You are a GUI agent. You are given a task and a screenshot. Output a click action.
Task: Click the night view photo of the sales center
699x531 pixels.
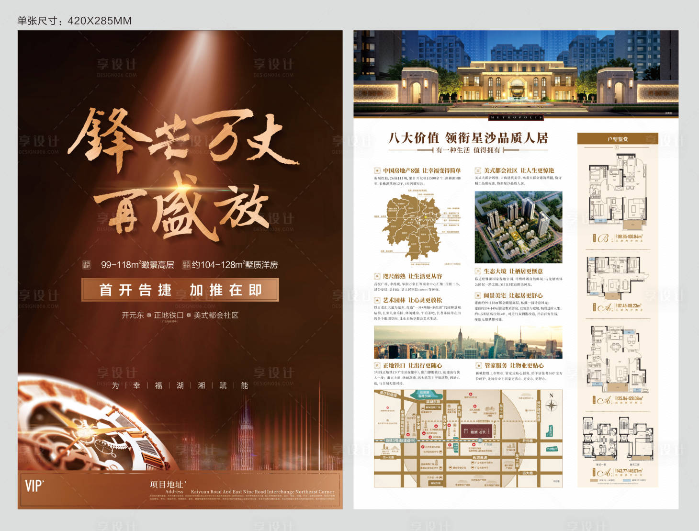point(516,74)
